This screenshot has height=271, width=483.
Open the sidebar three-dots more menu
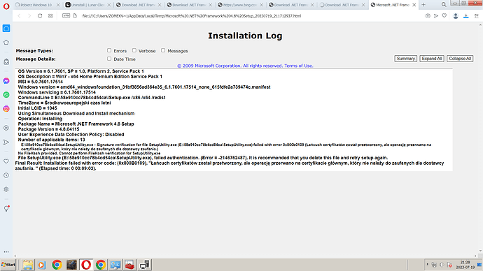(6, 251)
